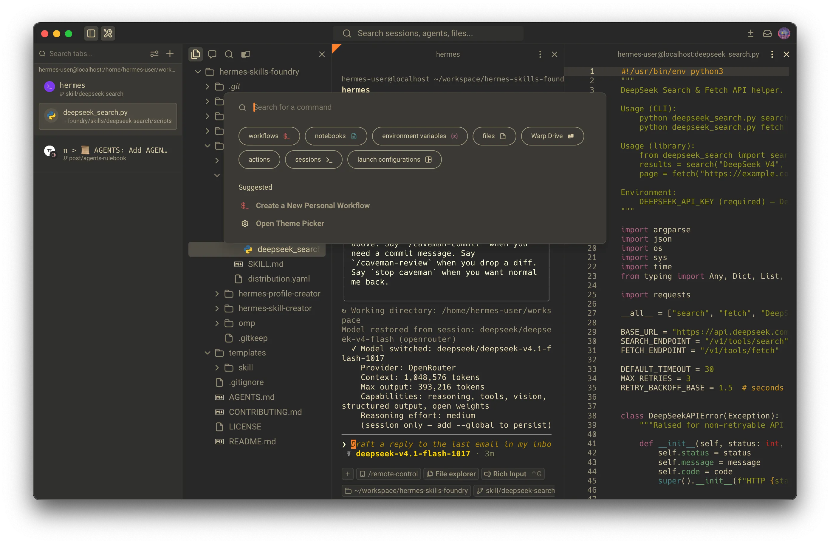Image resolution: width=830 pixels, height=544 pixels.
Task: Select the actions filter chip
Action: click(259, 160)
